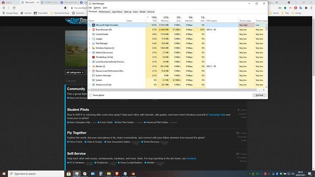315x177 pixels.
Task: Expand the Blender (2) process group
Action: 89,67
